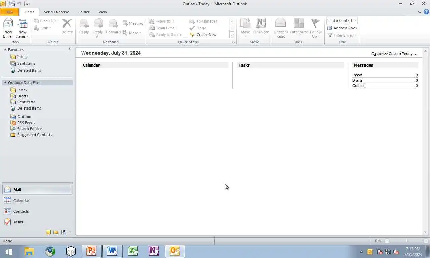This screenshot has width=430, height=258.
Task: Switch to the Calendar view
Action: pyautogui.click(x=37, y=201)
